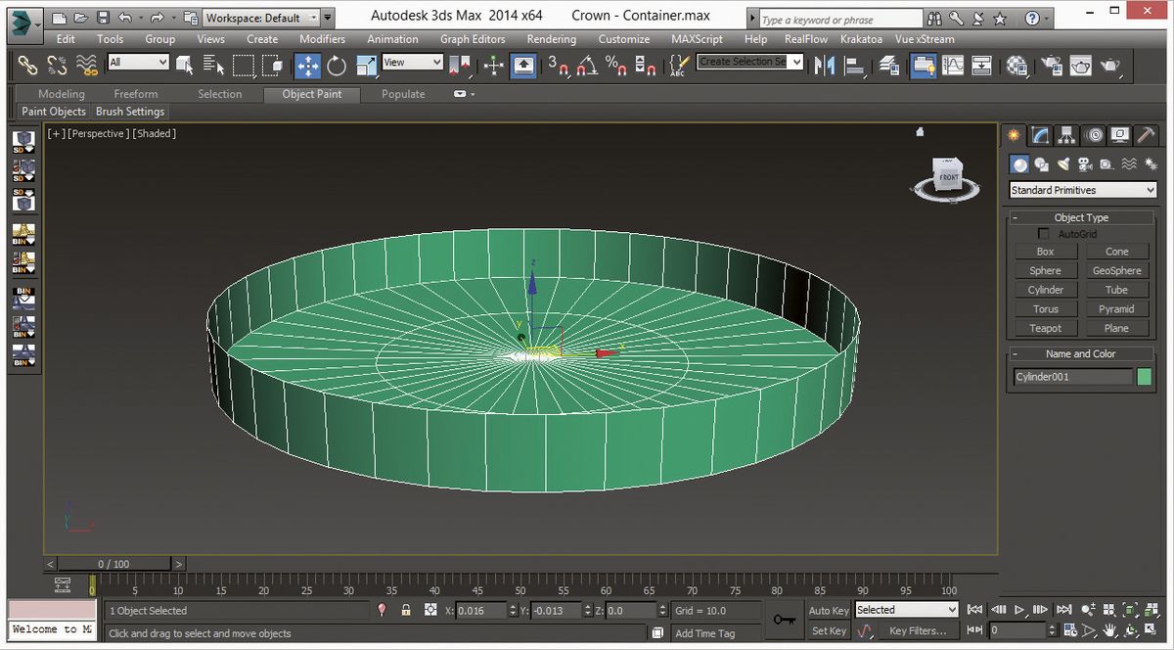Switch to the Object Paint ribbon tab

[311, 94]
